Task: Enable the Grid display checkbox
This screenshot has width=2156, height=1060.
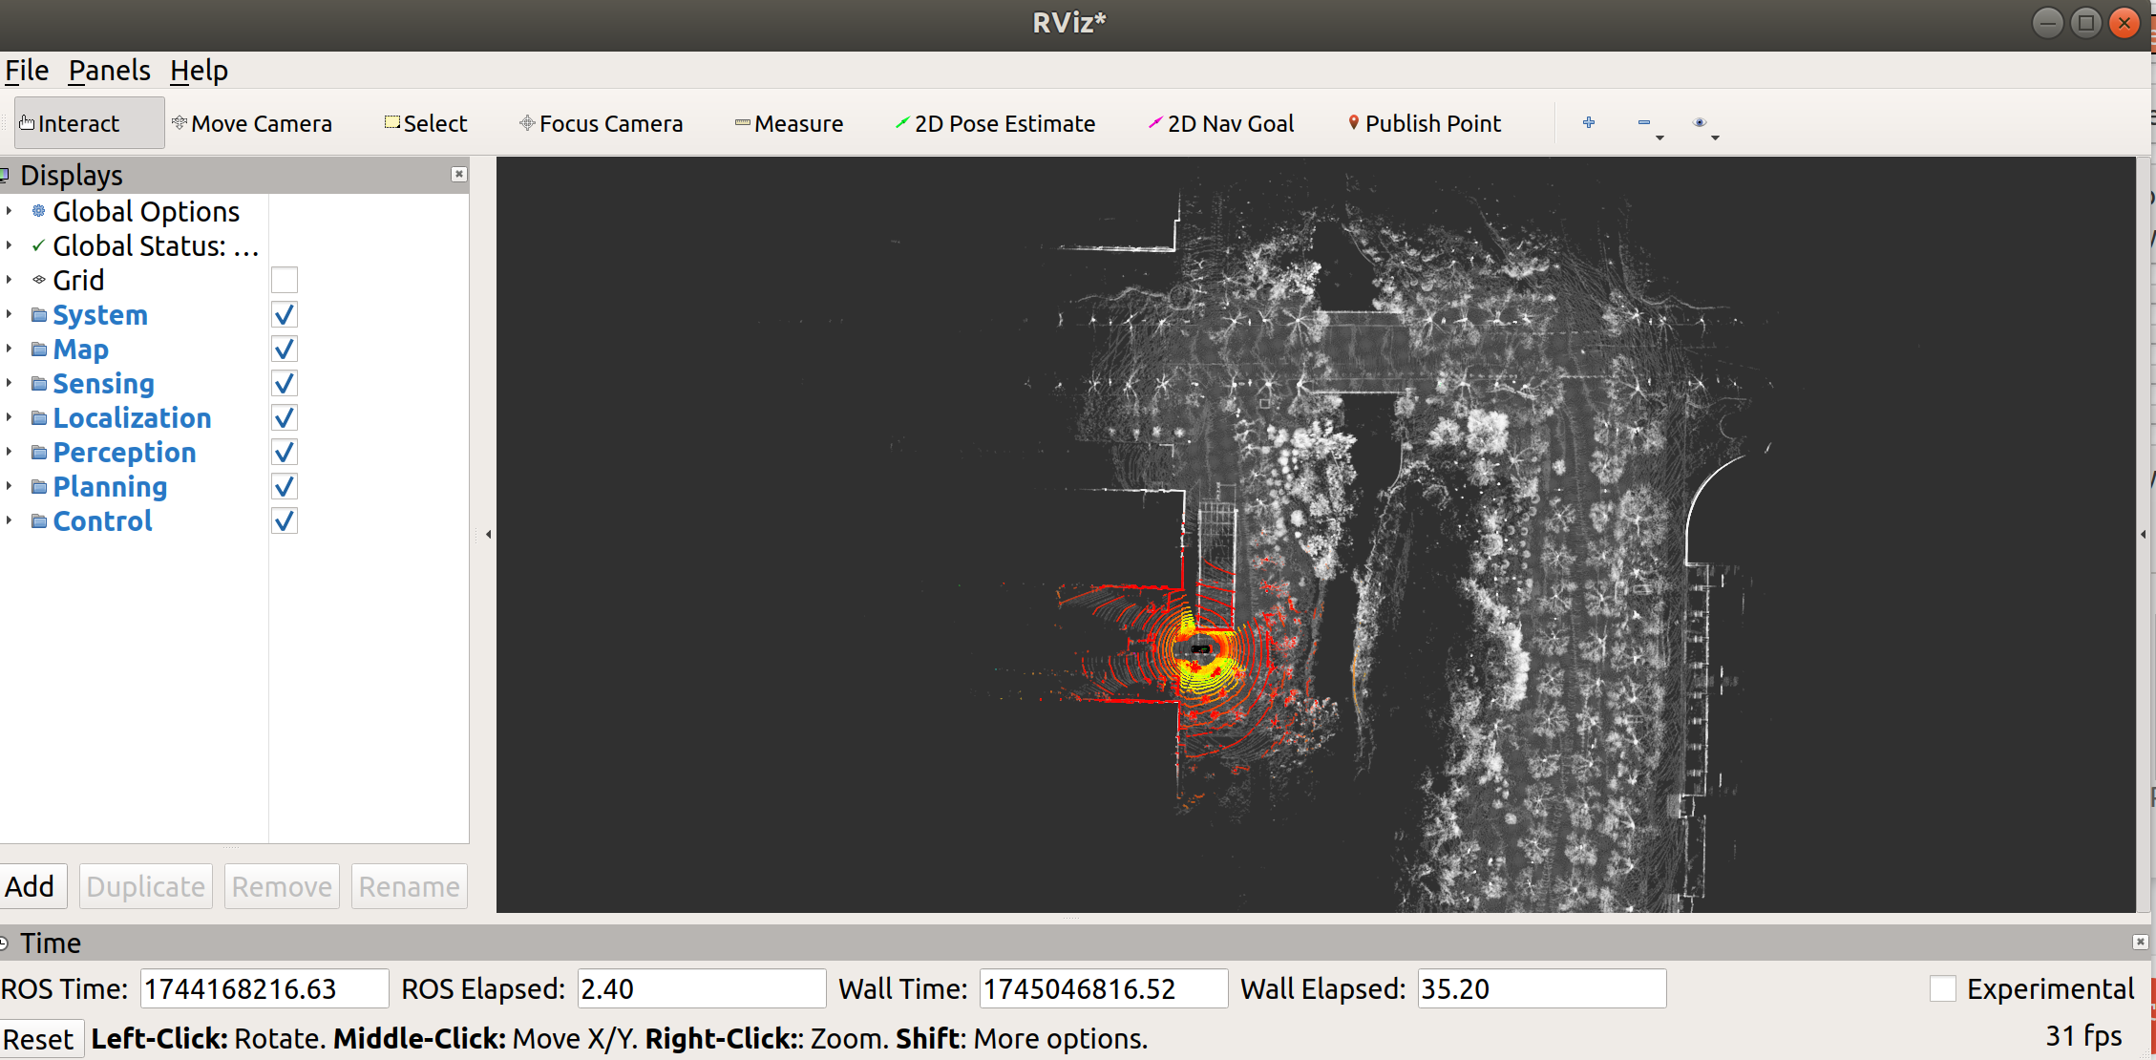Action: [285, 280]
